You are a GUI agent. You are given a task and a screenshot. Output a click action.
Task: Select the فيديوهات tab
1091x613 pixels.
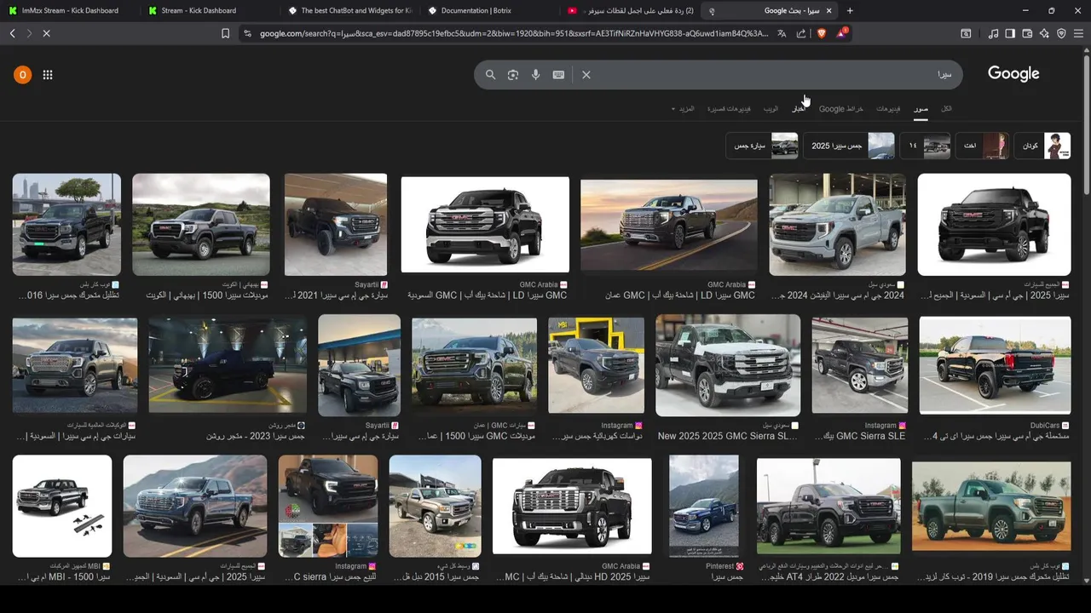tap(888, 109)
